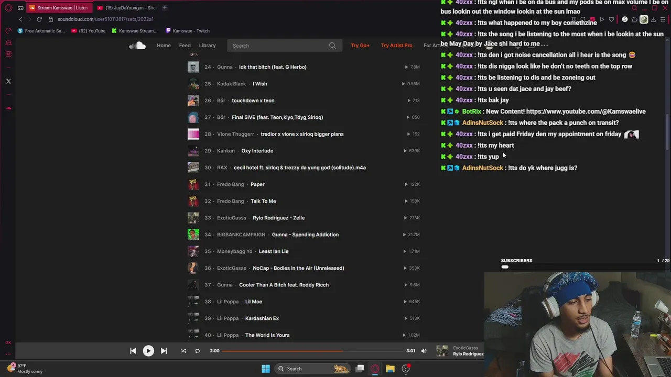
Task: Open Free Automatic Sa... bookmark
Action: (41, 31)
